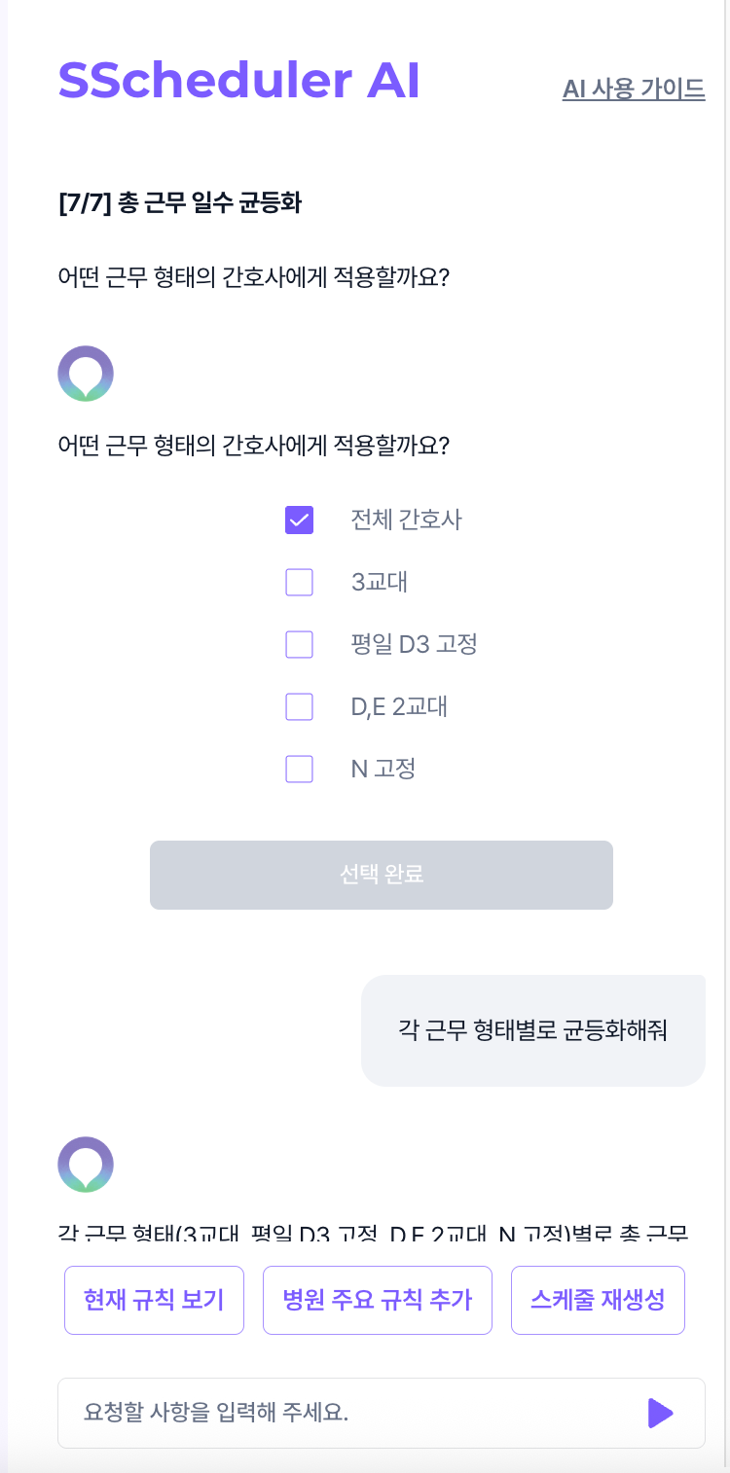Click the AI avatar icon above the checkbox question
730x1473 pixels.
click(86, 374)
